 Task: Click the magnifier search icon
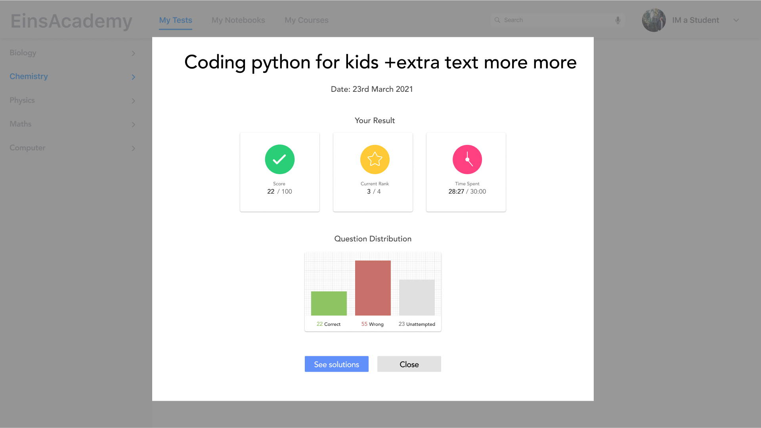497,20
